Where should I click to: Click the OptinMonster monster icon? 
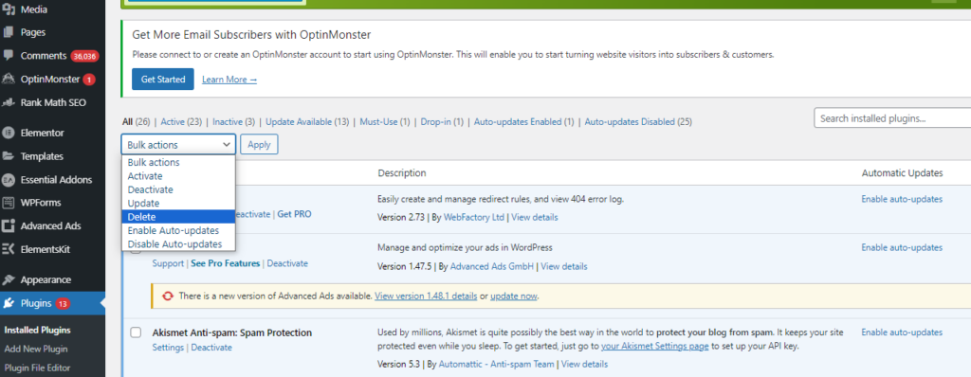point(9,80)
